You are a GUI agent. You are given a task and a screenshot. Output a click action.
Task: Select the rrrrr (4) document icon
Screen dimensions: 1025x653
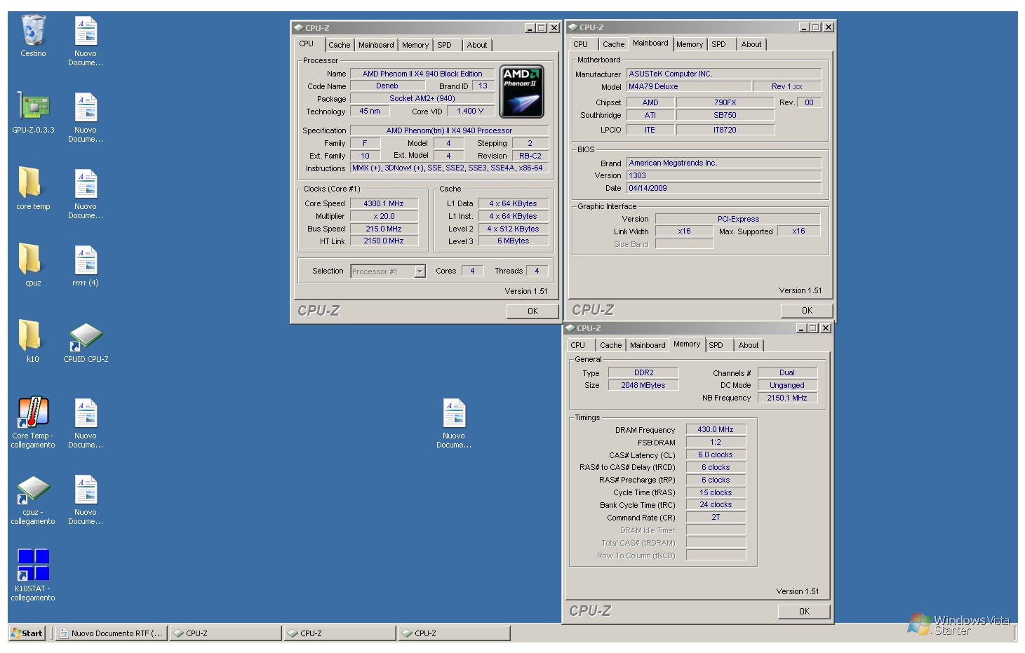86,260
